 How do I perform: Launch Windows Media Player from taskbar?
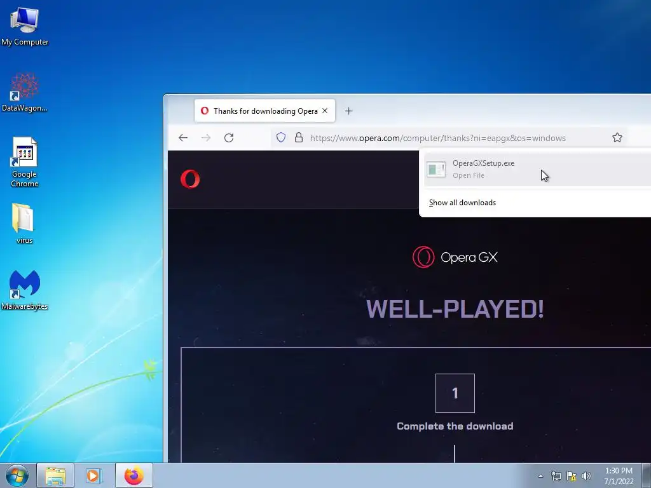tap(93, 475)
